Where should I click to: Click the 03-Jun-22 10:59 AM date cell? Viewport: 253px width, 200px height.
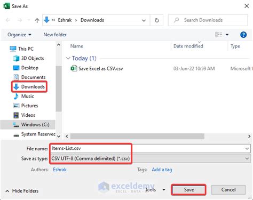point(194,68)
